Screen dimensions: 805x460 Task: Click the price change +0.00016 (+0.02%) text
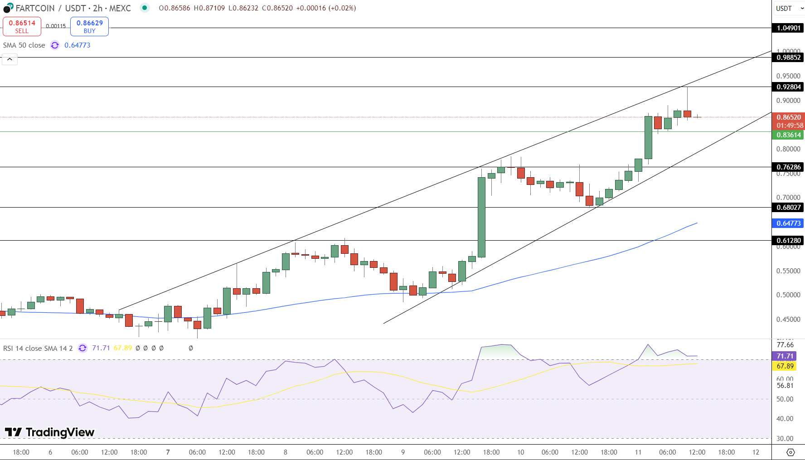pyautogui.click(x=326, y=8)
